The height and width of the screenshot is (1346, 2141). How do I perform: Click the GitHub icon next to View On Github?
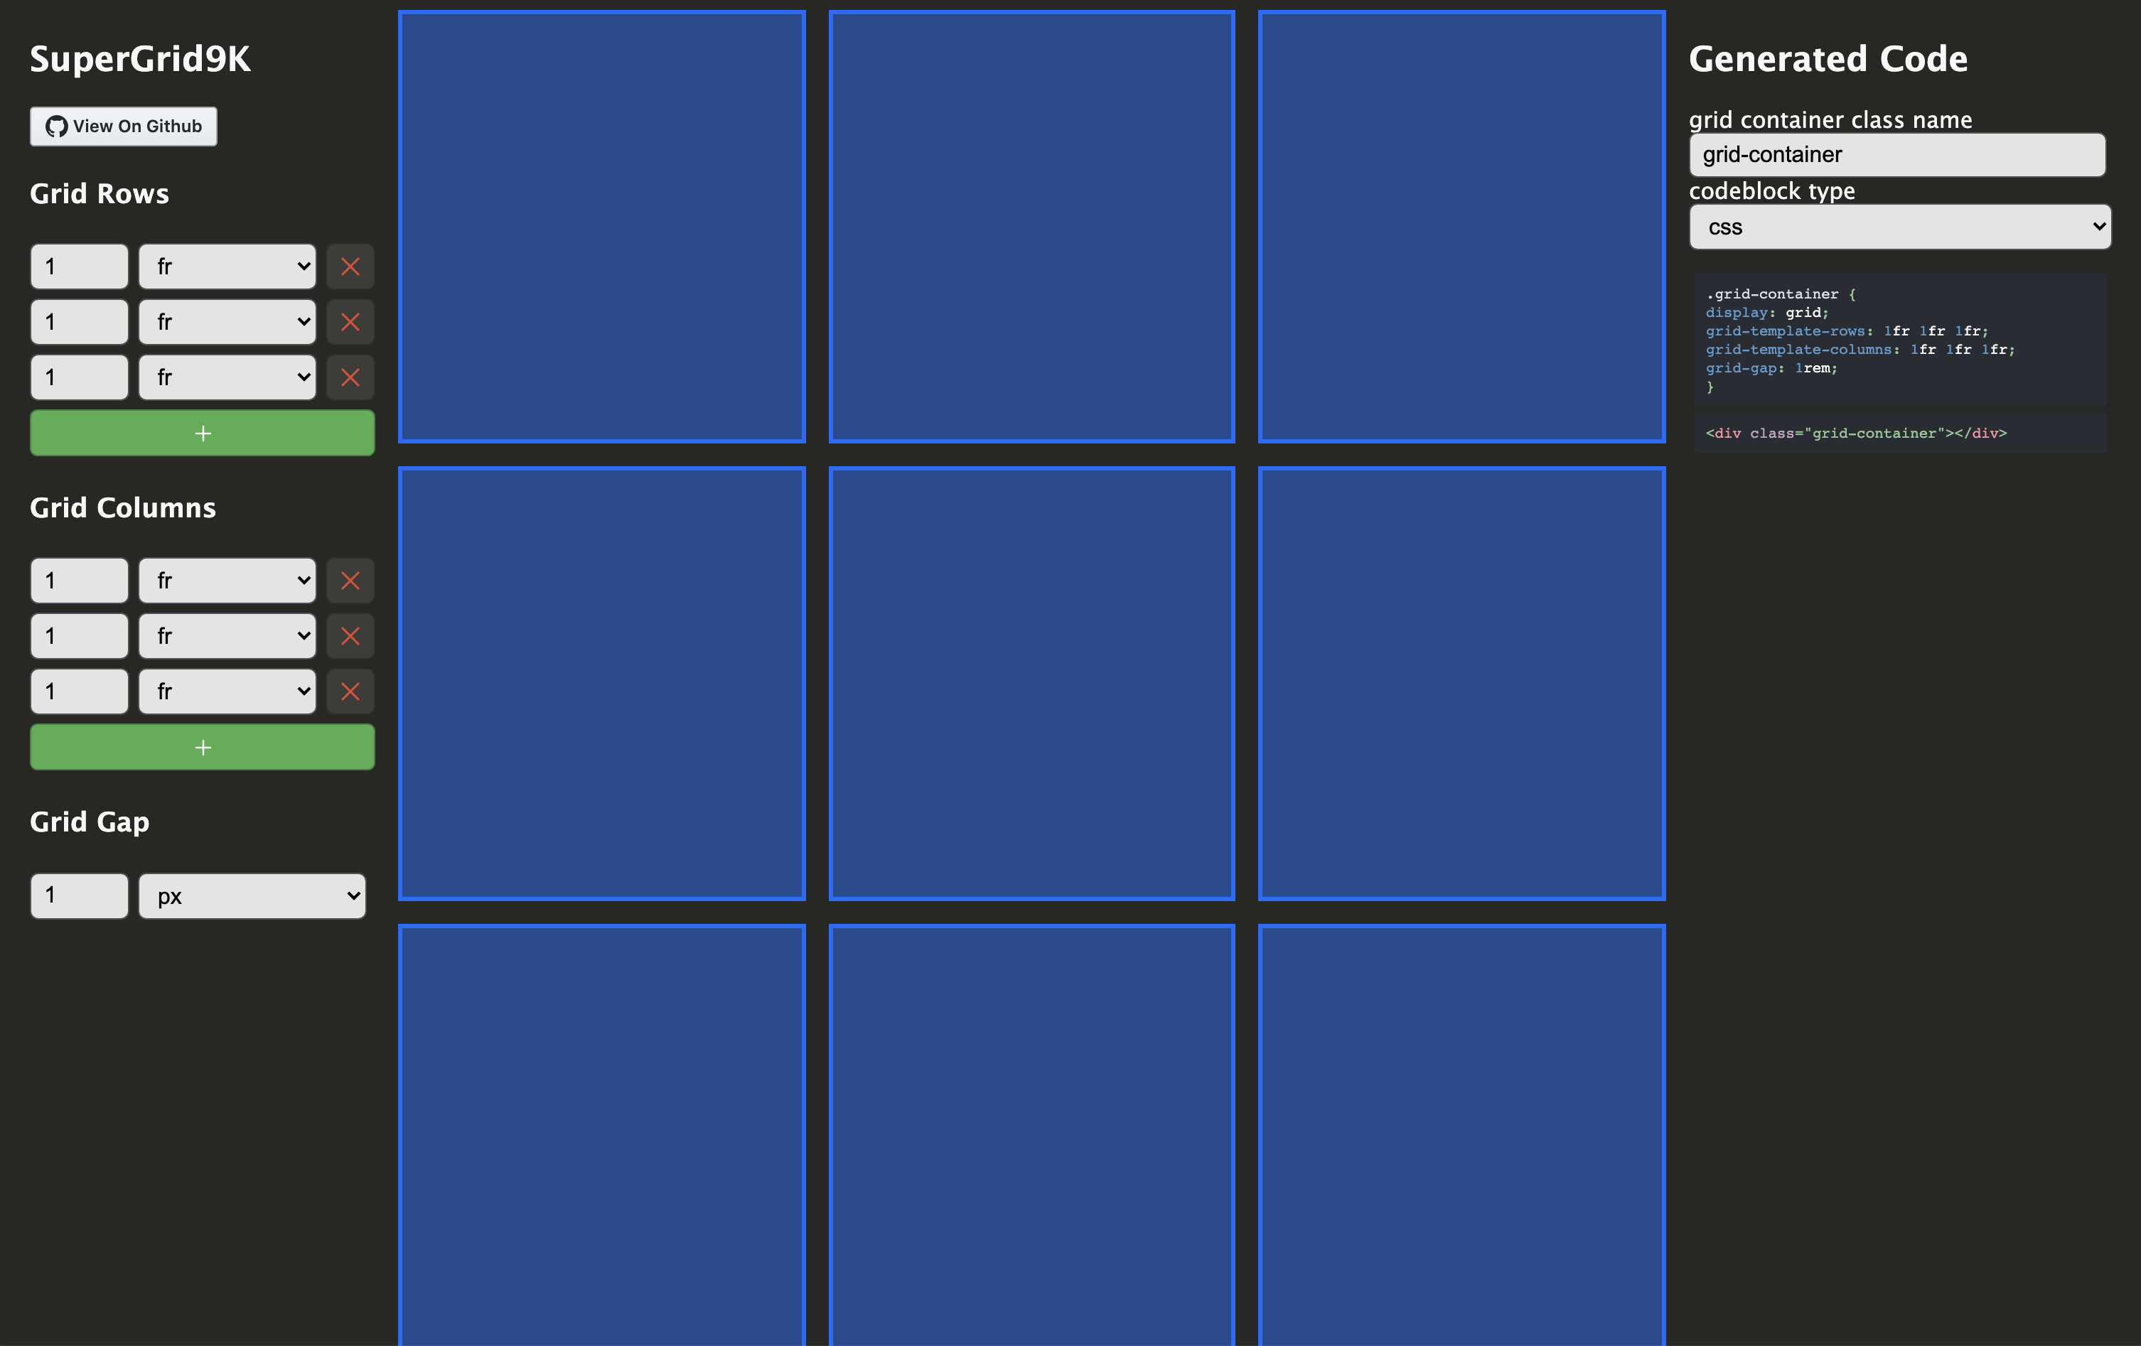[58, 126]
